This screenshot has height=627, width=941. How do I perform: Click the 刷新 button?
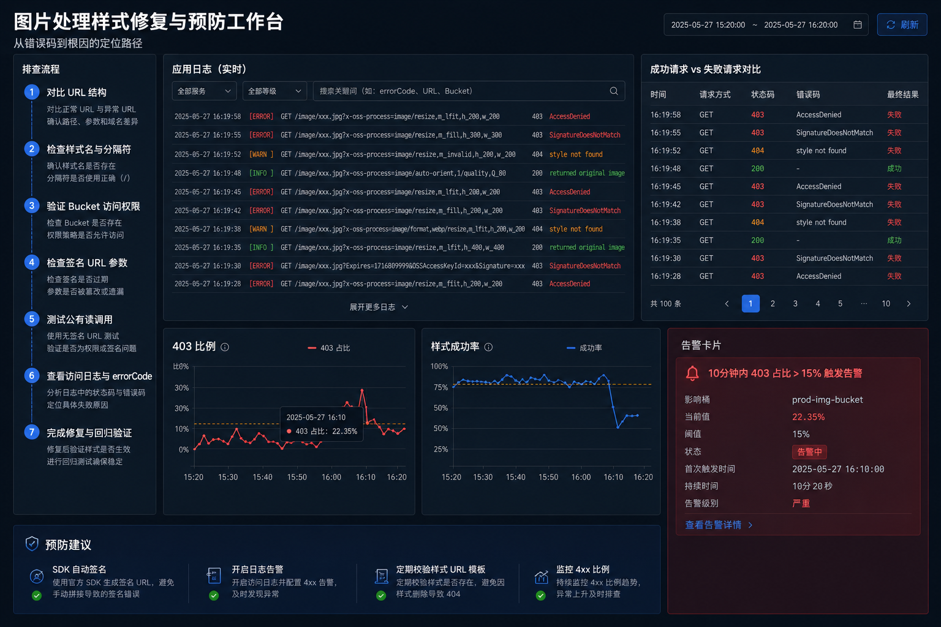click(902, 24)
